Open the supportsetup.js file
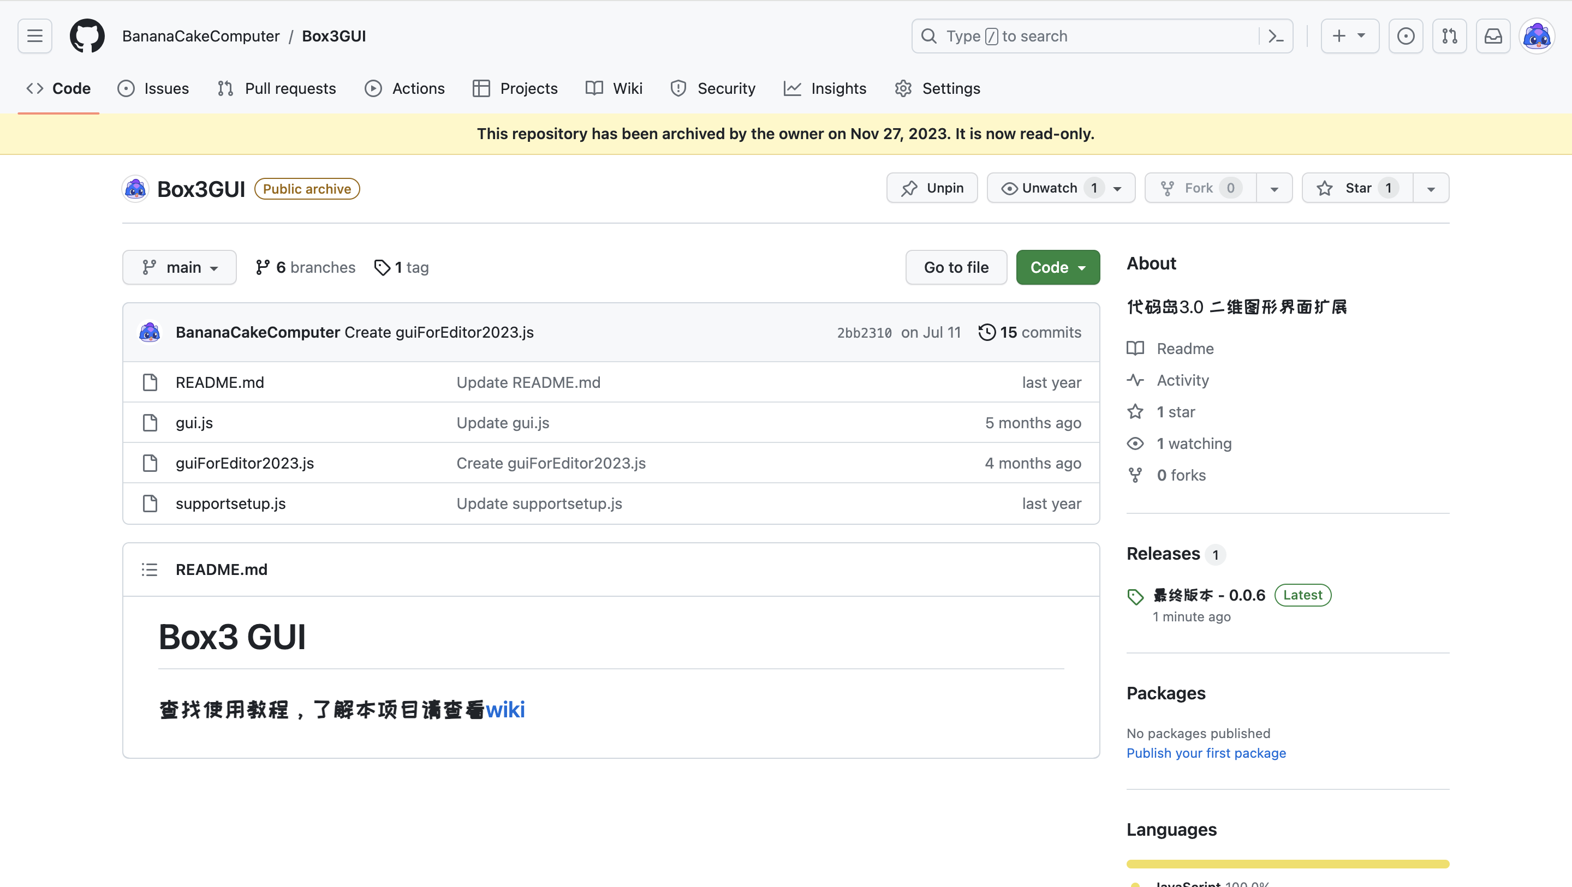 coord(231,504)
